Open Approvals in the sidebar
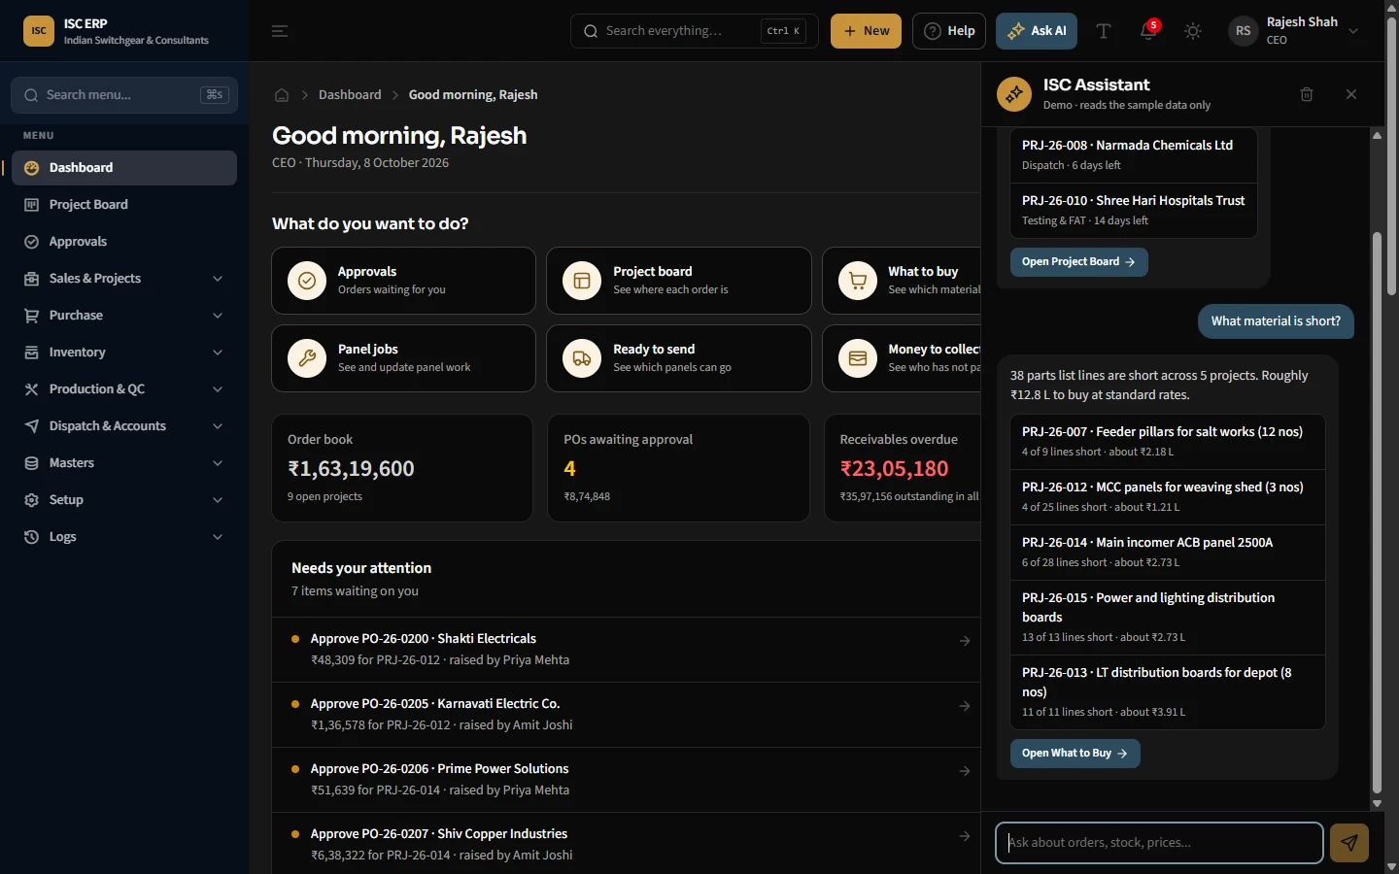 coord(124,242)
